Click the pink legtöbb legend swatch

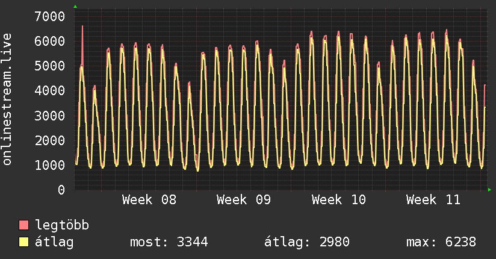(x=23, y=225)
